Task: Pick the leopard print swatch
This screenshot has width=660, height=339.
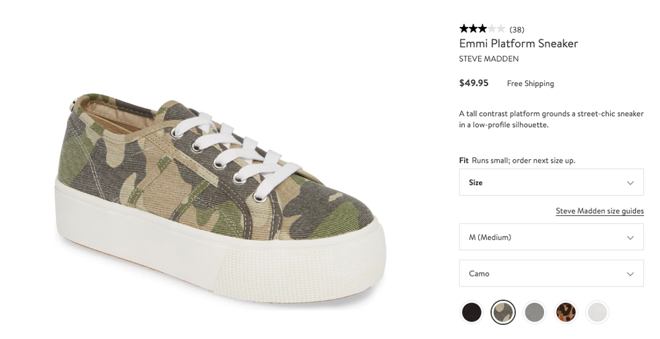Action: pyautogui.click(x=566, y=312)
